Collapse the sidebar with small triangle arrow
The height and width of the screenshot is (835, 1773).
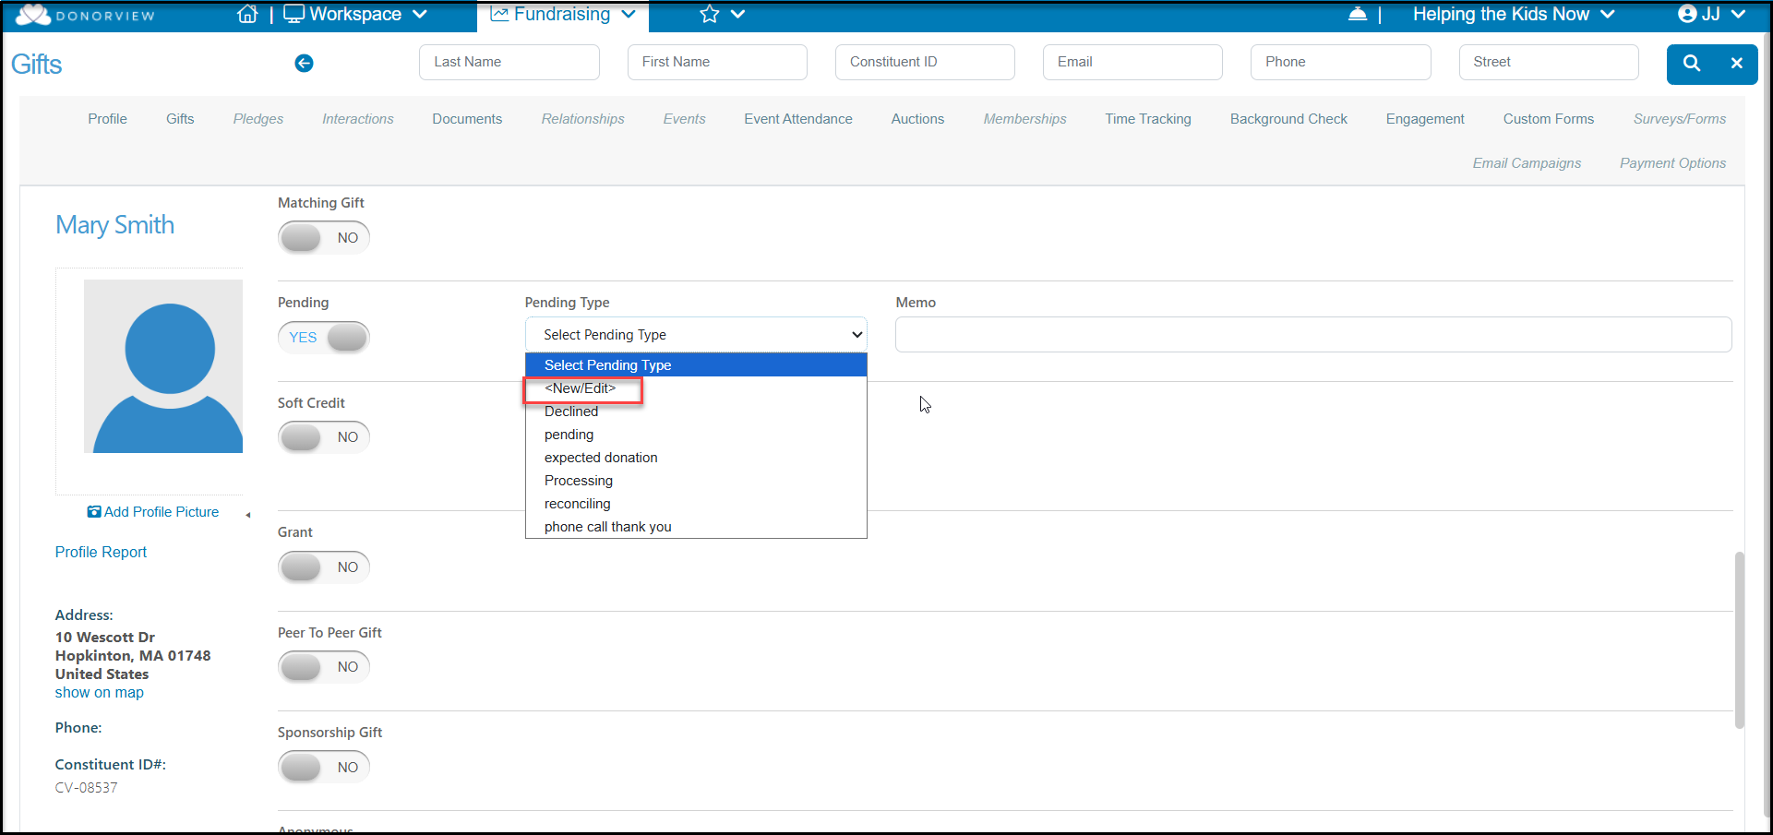(247, 515)
